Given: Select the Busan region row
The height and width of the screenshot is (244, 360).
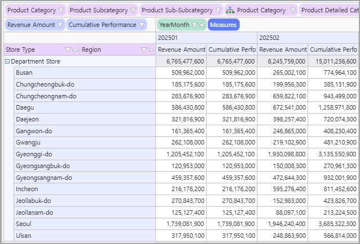Looking at the screenshot, I should [85, 73].
